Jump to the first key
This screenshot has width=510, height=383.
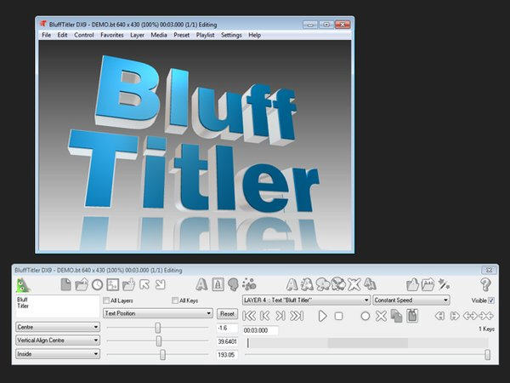pos(249,316)
